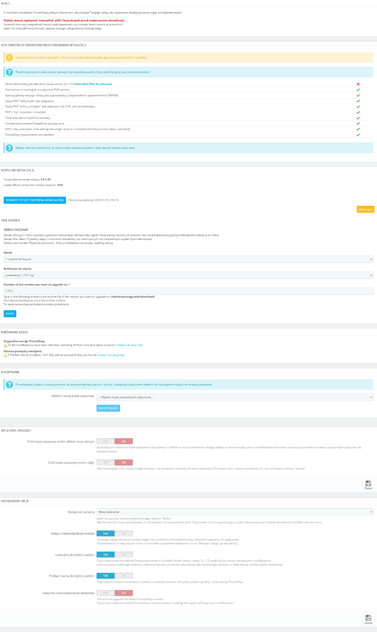Show list of 30 modified core files
Screen dimensions: 377x632
coord(129,345)
